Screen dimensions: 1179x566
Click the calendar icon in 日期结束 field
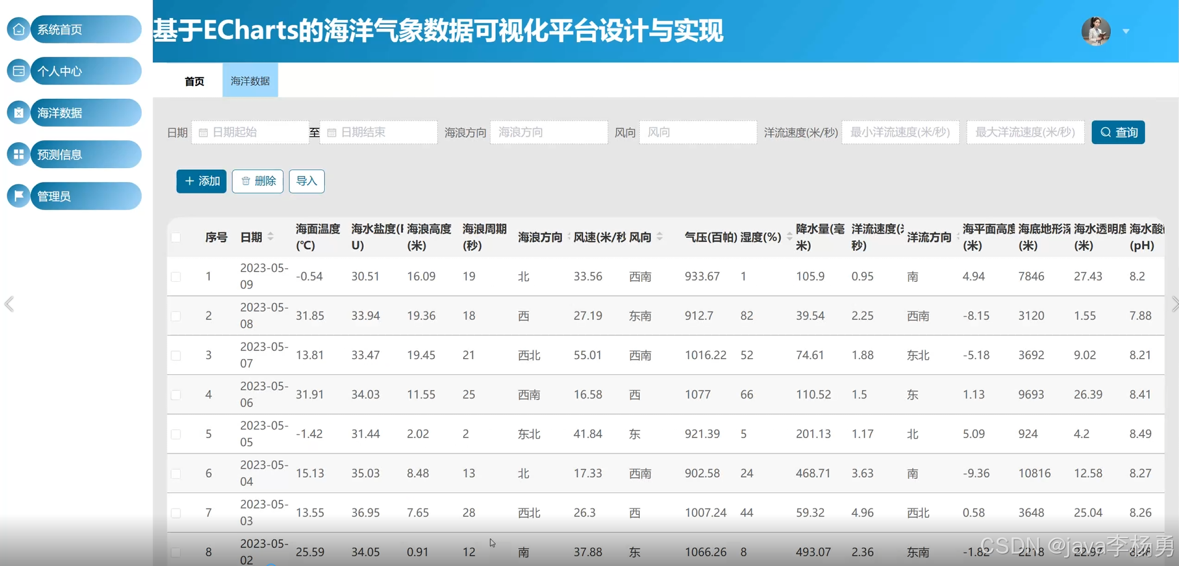coord(332,133)
